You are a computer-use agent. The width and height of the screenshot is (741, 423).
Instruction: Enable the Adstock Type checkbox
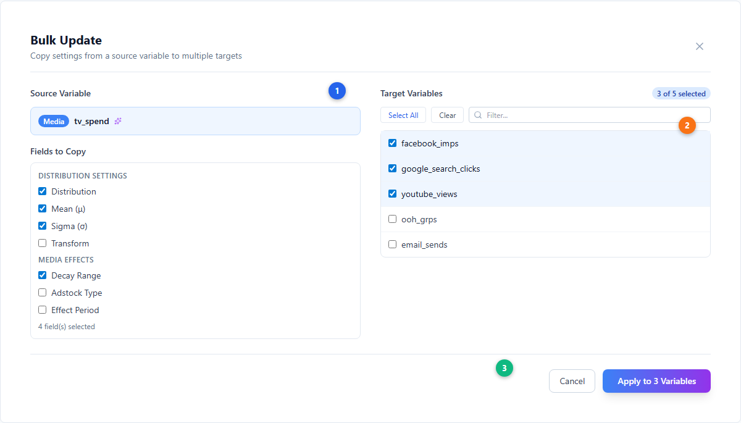coord(43,293)
